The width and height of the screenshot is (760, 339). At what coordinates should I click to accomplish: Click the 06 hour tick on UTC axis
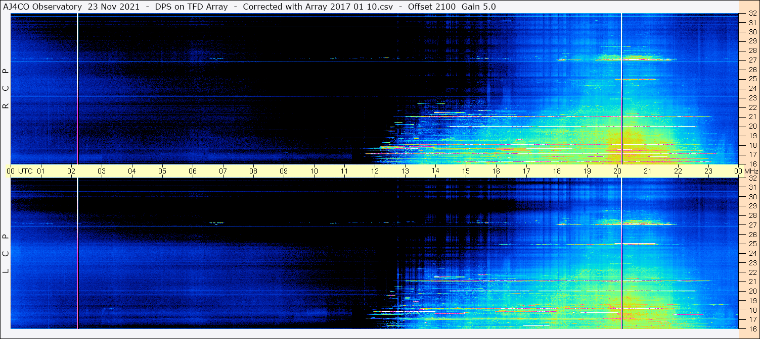click(193, 171)
